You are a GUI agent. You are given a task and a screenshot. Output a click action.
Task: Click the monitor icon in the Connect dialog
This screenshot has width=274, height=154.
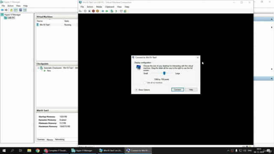tap(138, 67)
